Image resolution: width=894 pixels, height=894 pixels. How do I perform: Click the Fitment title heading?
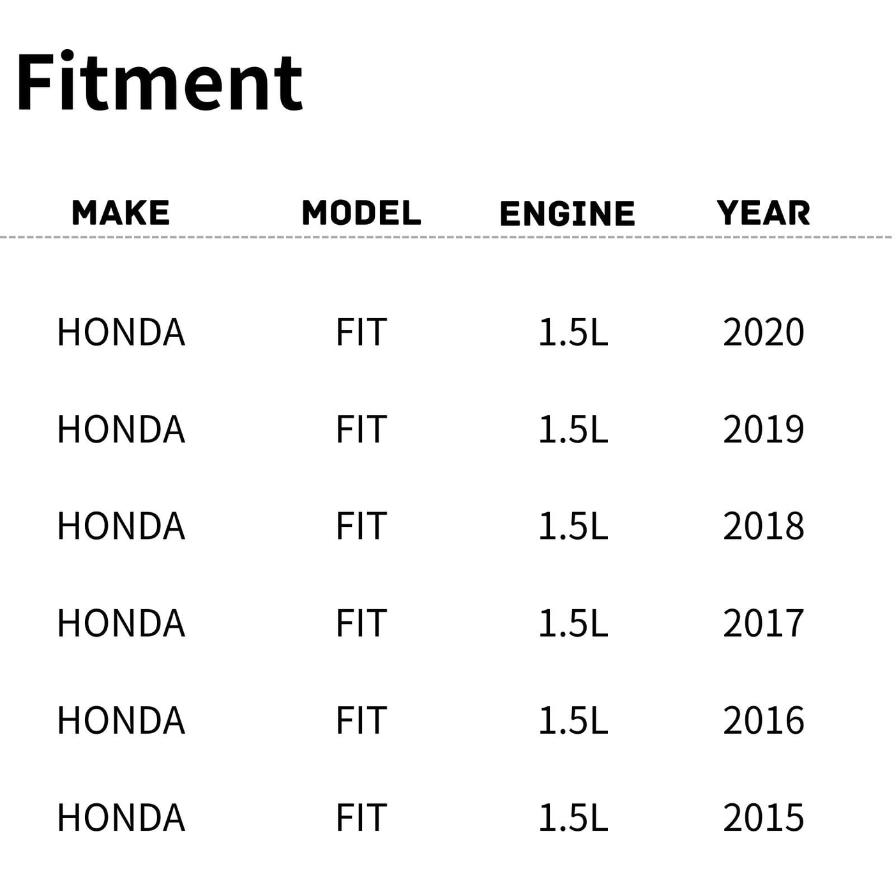coord(160,83)
